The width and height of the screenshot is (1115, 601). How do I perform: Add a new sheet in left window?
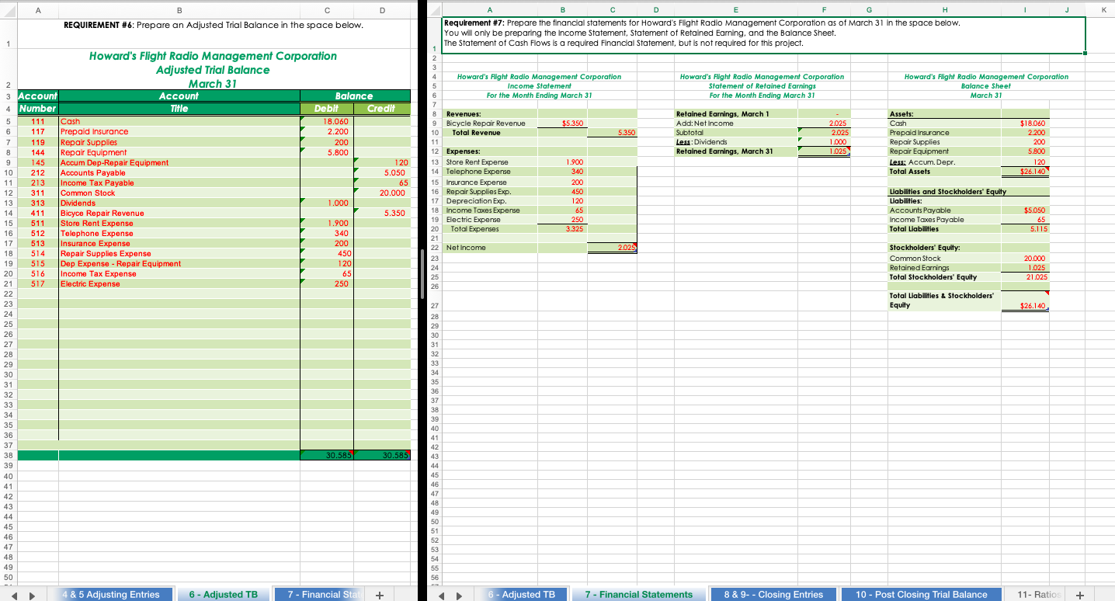point(379,595)
